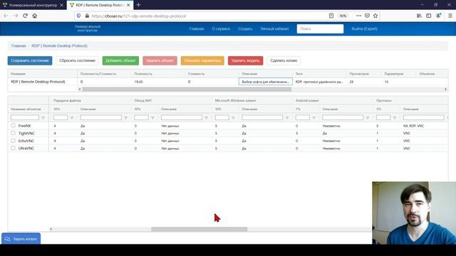The image size is (456, 256).
Task: Open filter icon for Microsoft Windows клиент Описание
Action: 287,117
